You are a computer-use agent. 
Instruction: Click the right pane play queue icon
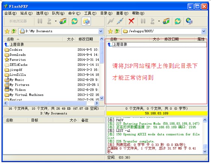(152, 21)
